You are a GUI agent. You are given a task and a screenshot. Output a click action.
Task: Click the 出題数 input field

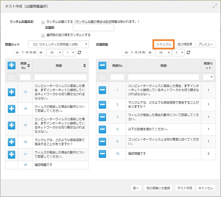pos(93,28)
